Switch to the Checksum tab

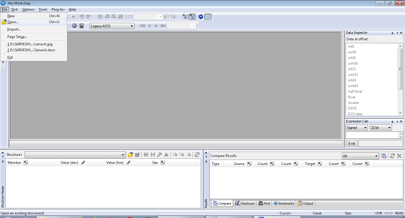(245, 203)
